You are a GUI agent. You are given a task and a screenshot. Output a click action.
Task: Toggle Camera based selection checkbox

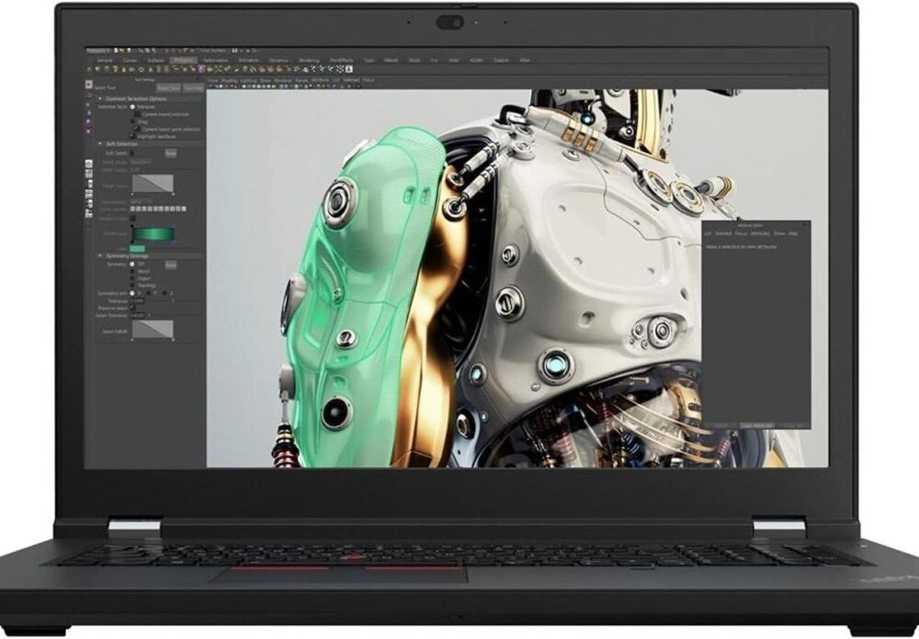pyautogui.click(x=137, y=114)
